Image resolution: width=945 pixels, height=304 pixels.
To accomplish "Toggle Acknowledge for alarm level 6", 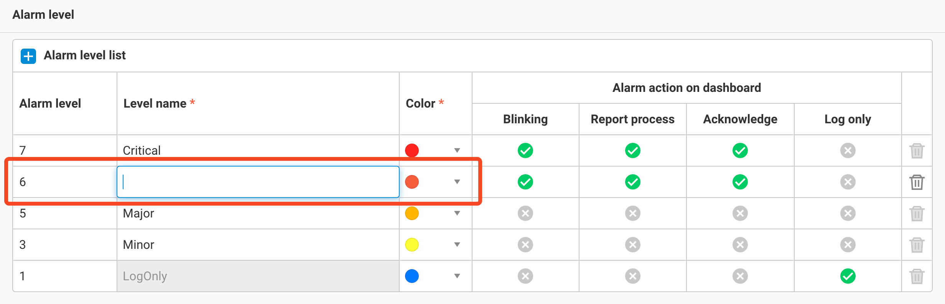I will [740, 182].
